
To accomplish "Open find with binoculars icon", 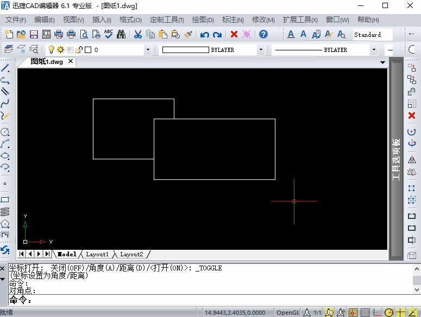I will 121,34.
